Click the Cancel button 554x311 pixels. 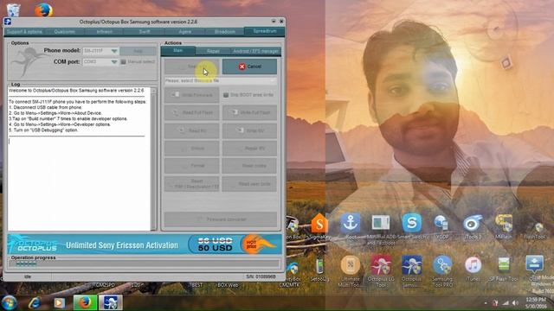[x=249, y=67]
